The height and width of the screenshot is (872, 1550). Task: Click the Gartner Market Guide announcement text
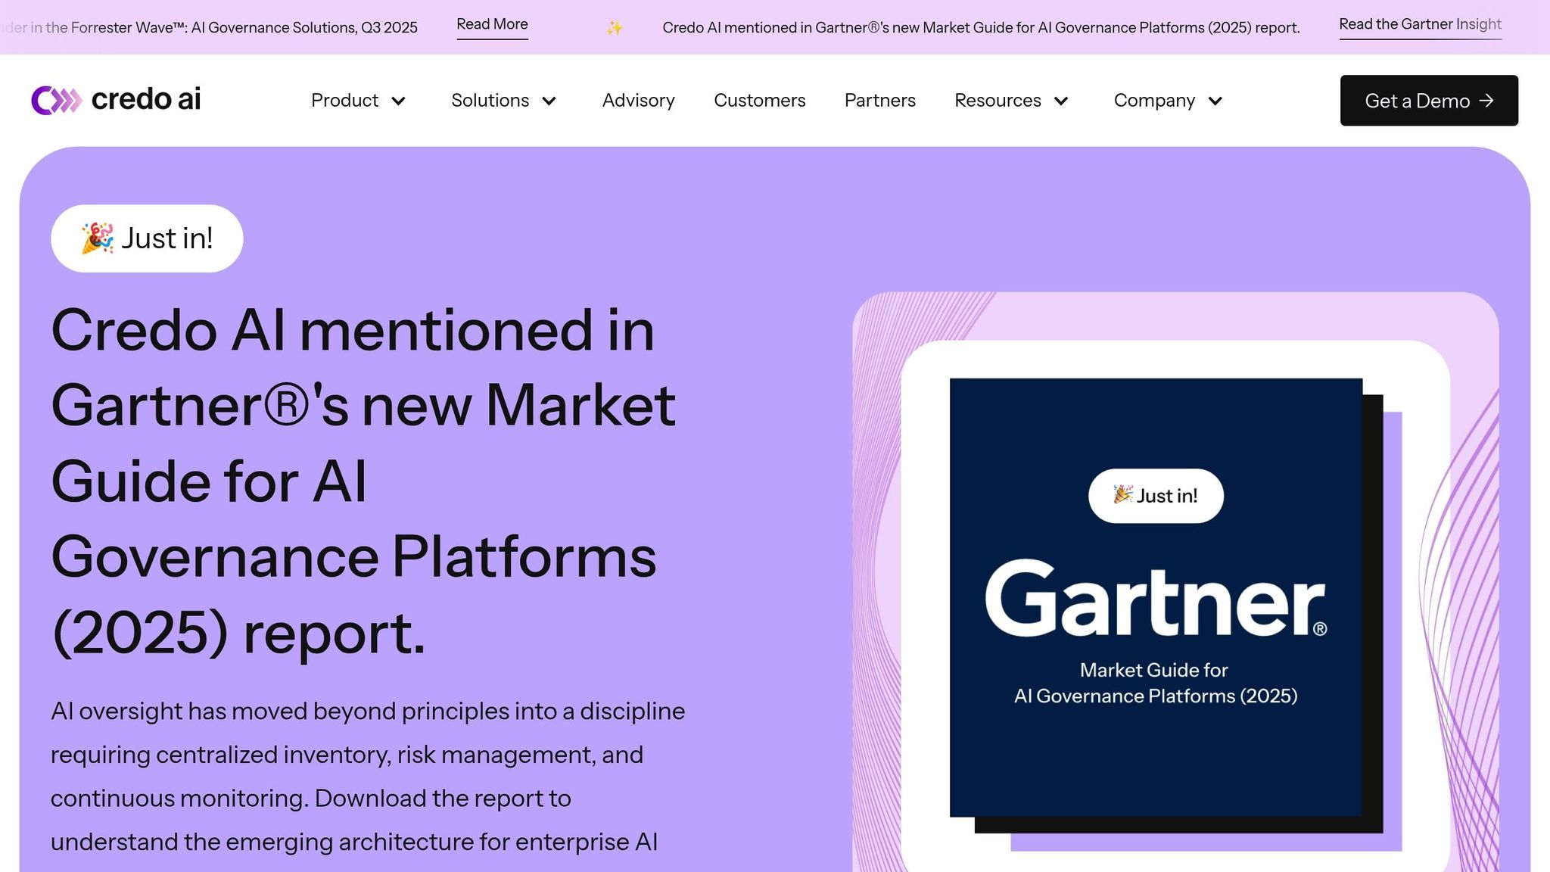(981, 28)
